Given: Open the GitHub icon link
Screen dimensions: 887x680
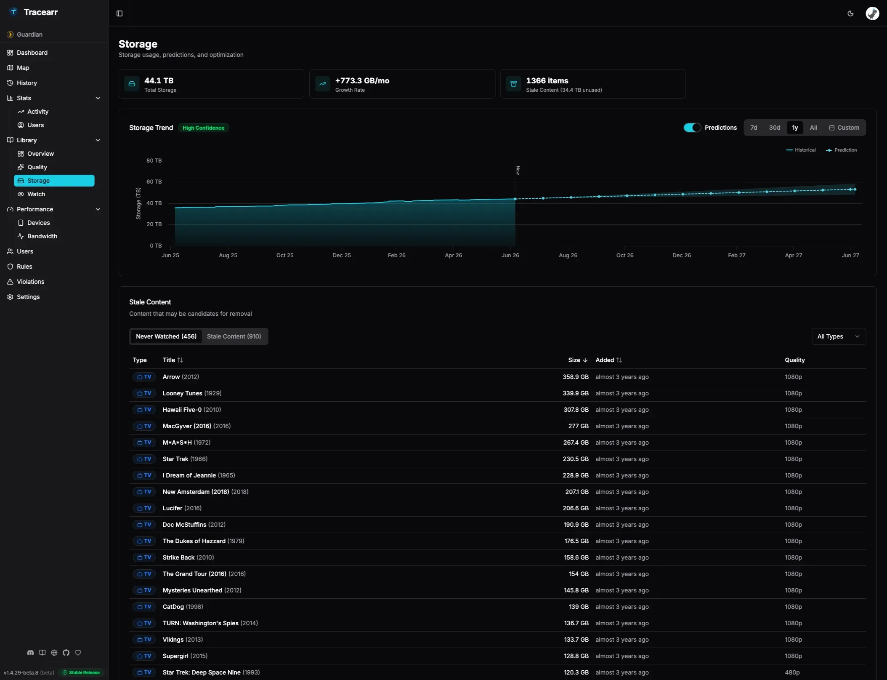Looking at the screenshot, I should (x=66, y=653).
